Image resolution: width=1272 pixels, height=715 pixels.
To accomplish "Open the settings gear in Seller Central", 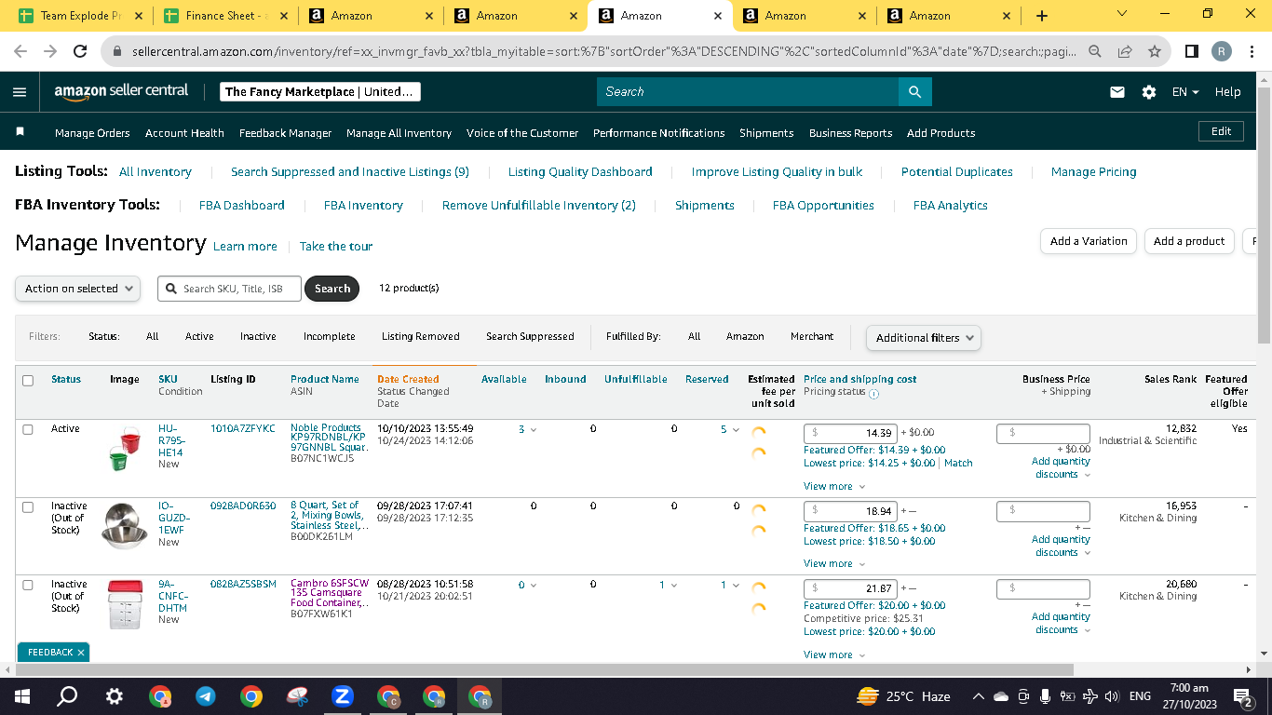I will pos(1149,92).
